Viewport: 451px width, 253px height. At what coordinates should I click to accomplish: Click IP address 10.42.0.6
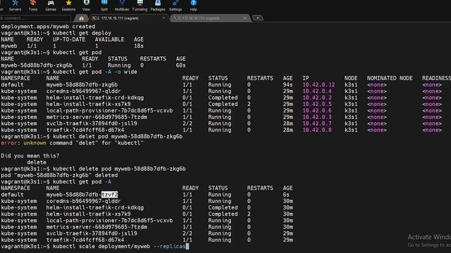(x=317, y=110)
